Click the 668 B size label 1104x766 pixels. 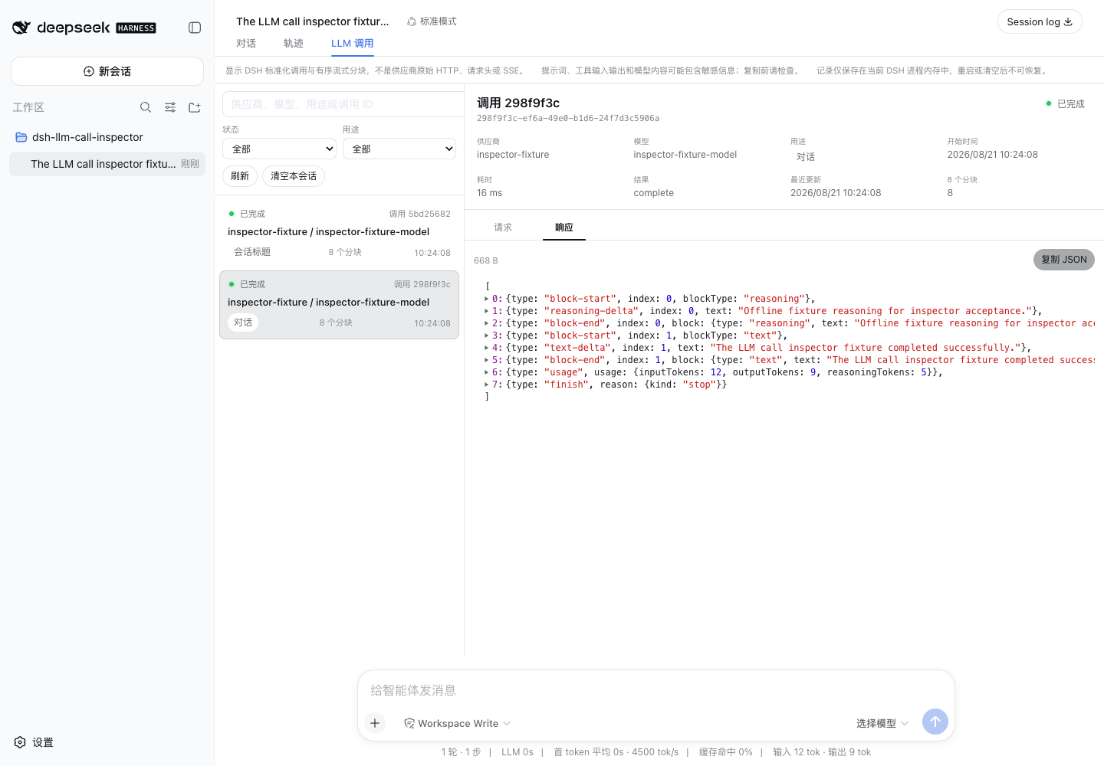click(x=486, y=261)
